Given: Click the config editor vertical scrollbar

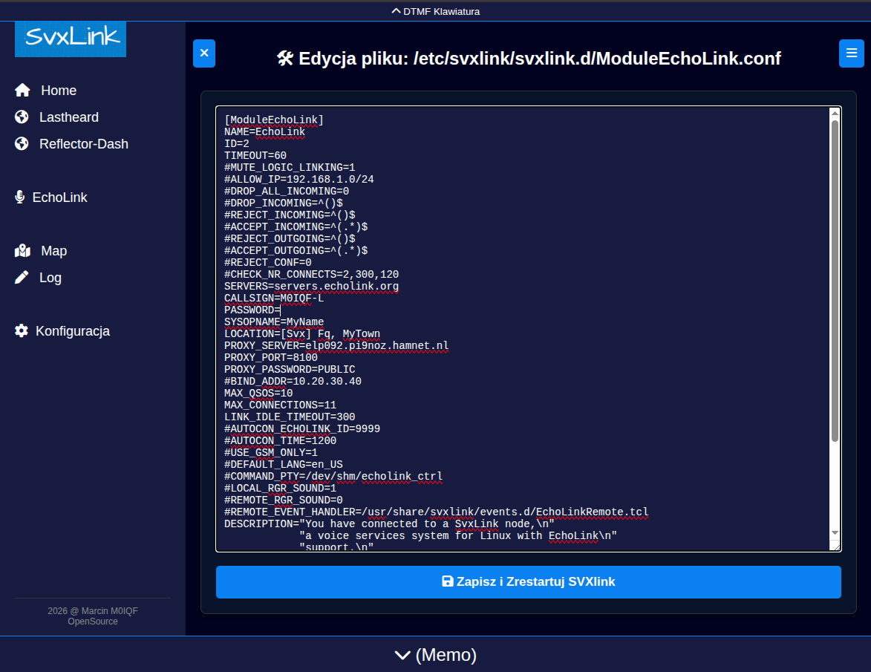Looking at the screenshot, I should (x=835, y=282).
